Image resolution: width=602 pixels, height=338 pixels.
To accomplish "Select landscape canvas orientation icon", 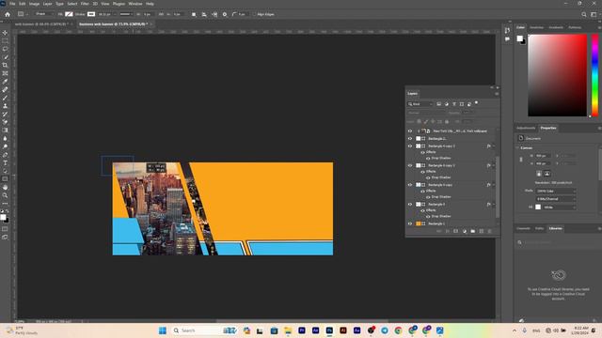I will 547,174.
